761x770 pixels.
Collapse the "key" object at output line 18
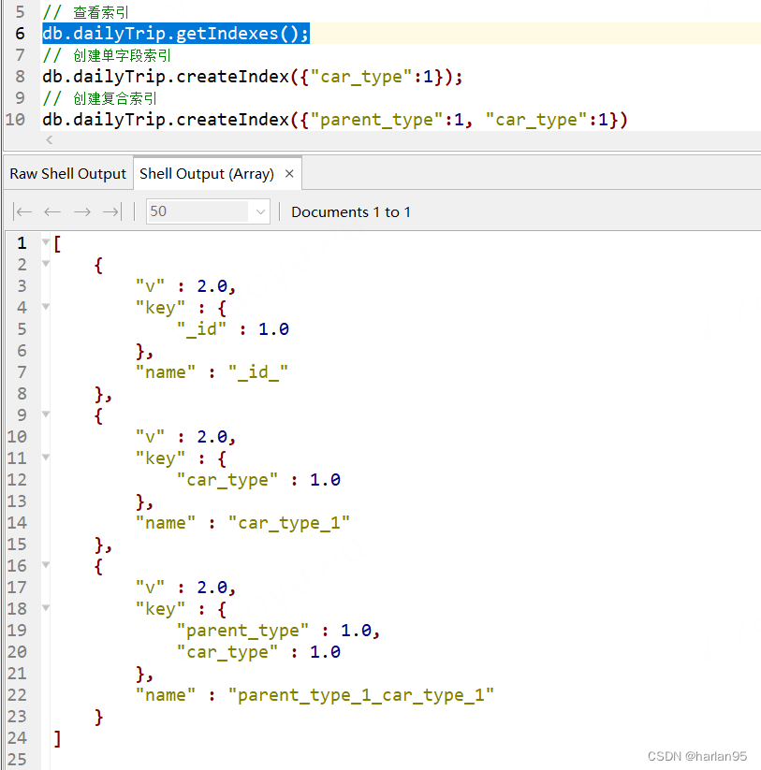(46, 608)
